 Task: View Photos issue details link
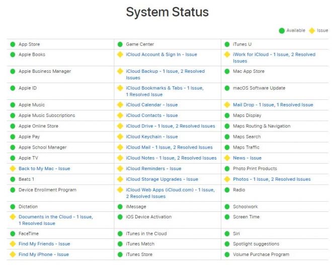tap(272, 179)
